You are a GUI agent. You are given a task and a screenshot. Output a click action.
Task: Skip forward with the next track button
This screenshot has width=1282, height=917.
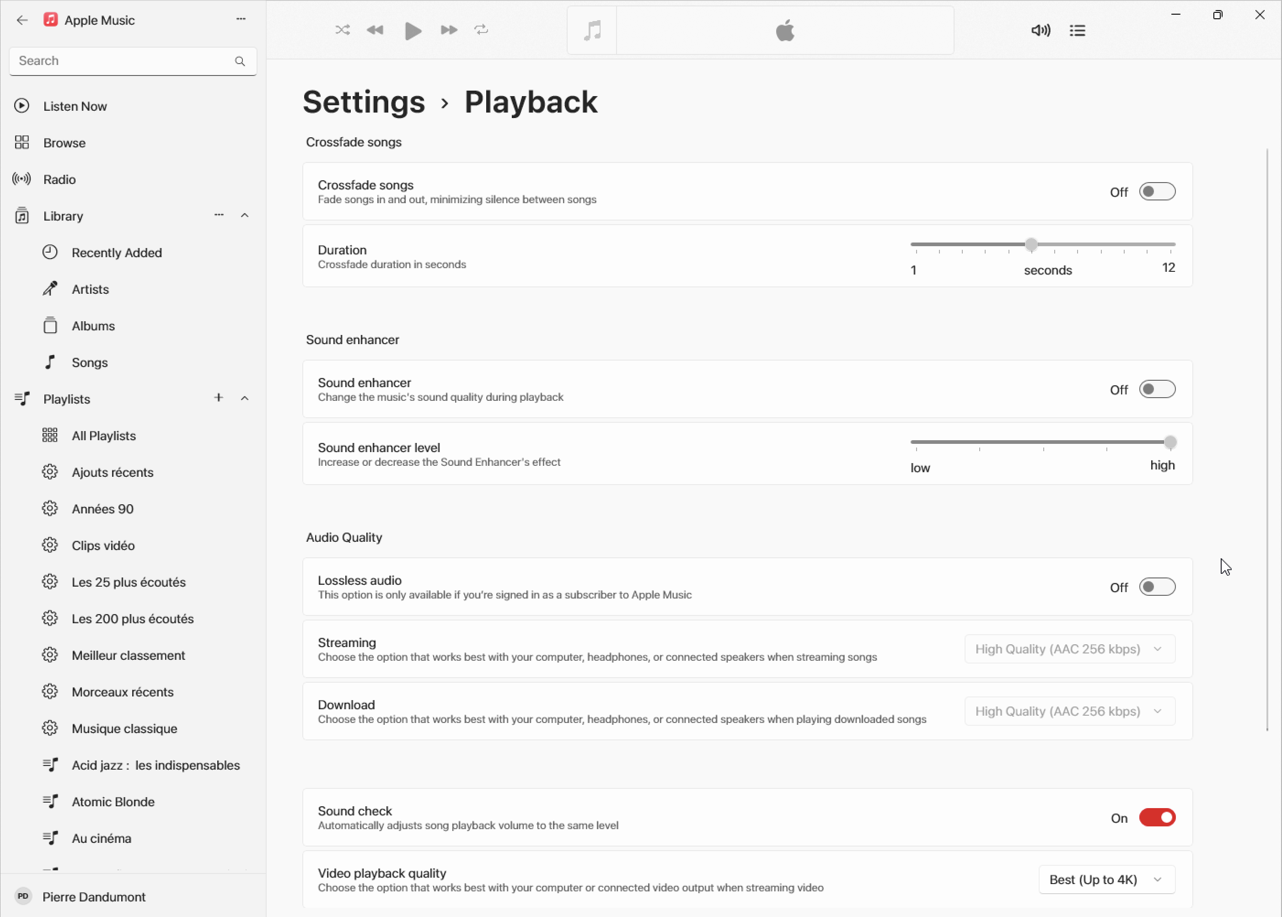(x=449, y=30)
